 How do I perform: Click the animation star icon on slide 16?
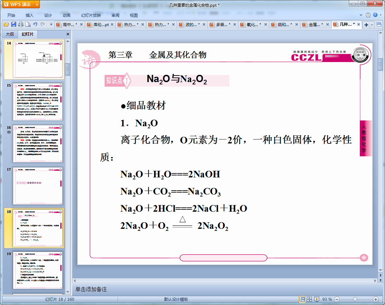coord(9,132)
